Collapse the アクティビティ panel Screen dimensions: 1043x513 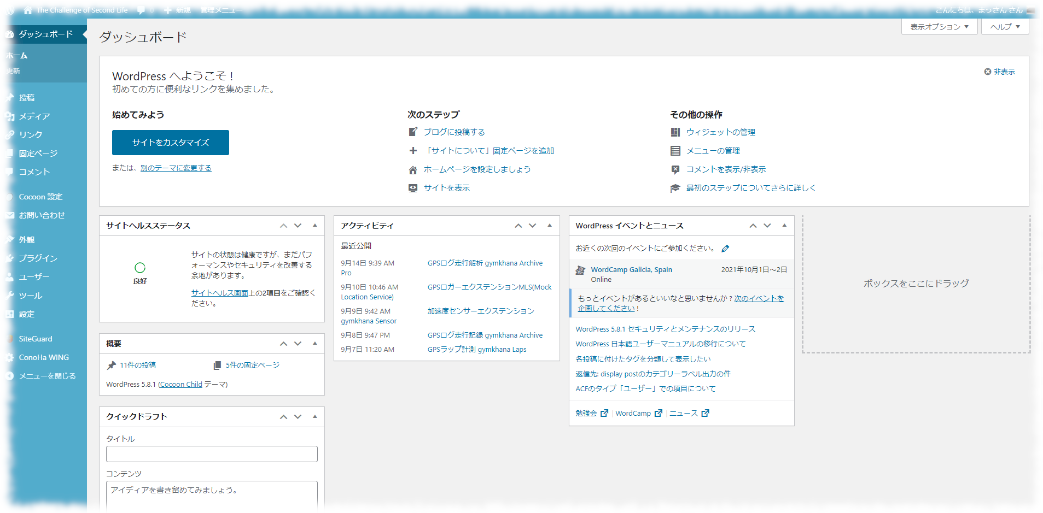550,225
